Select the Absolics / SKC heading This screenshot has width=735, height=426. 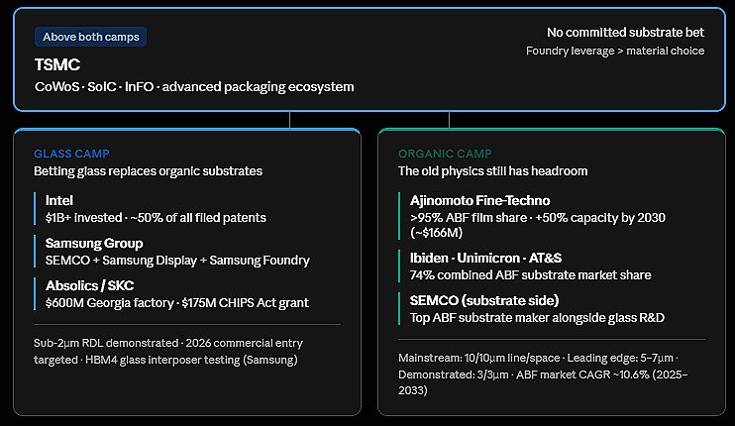pyautogui.click(x=89, y=286)
